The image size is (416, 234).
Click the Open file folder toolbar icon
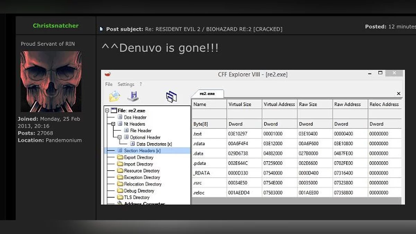click(x=114, y=96)
